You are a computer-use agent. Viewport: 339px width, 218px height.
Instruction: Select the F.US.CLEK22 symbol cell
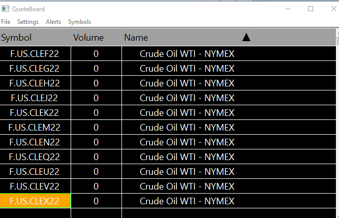click(x=35, y=112)
